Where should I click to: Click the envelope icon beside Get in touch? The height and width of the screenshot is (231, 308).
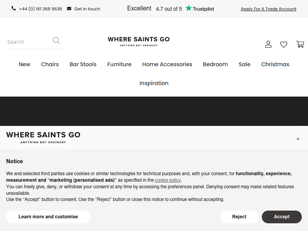69,8
